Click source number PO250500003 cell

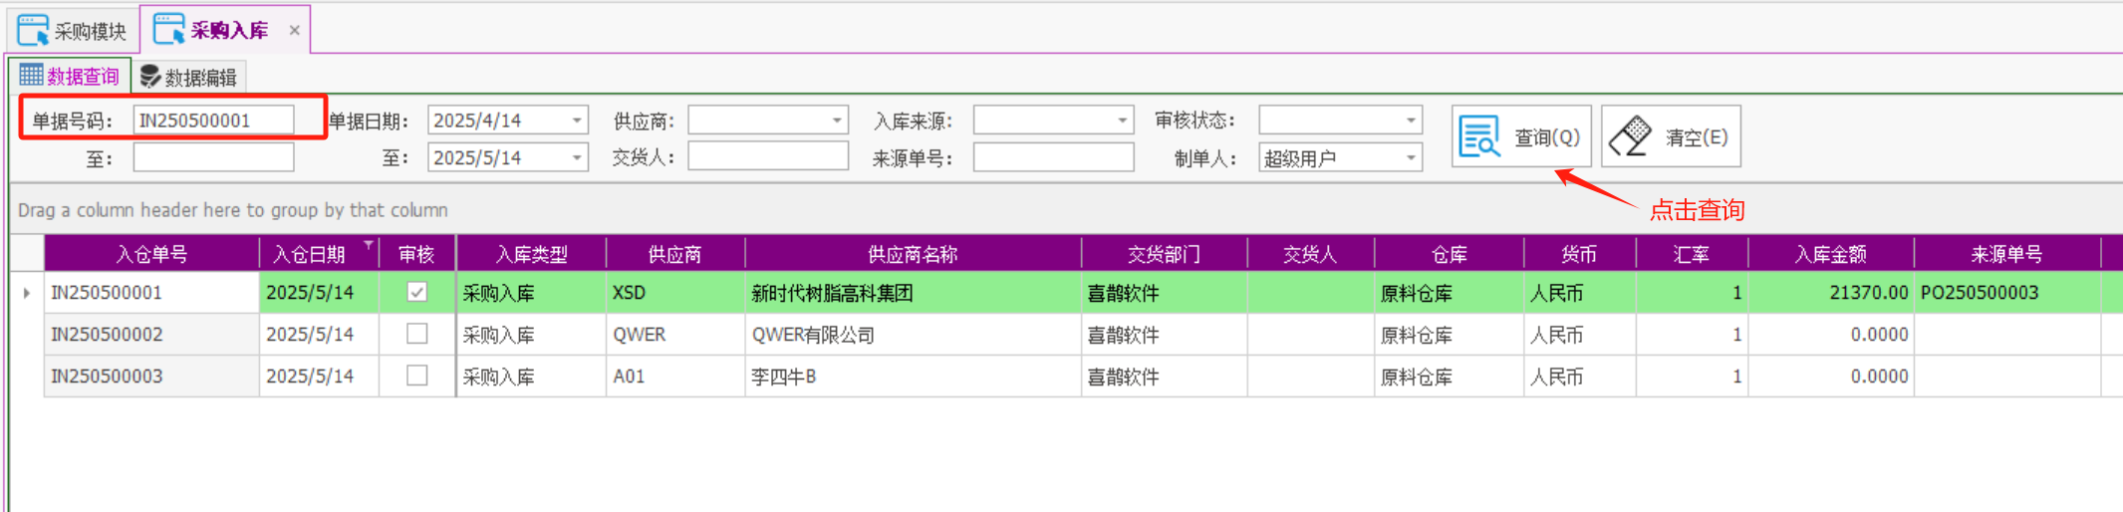click(2006, 293)
